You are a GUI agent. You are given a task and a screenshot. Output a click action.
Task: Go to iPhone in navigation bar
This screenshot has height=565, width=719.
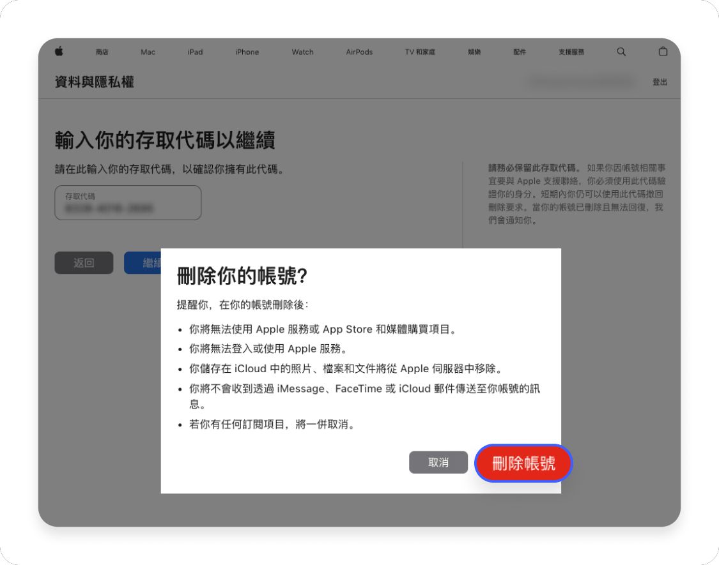pos(247,52)
